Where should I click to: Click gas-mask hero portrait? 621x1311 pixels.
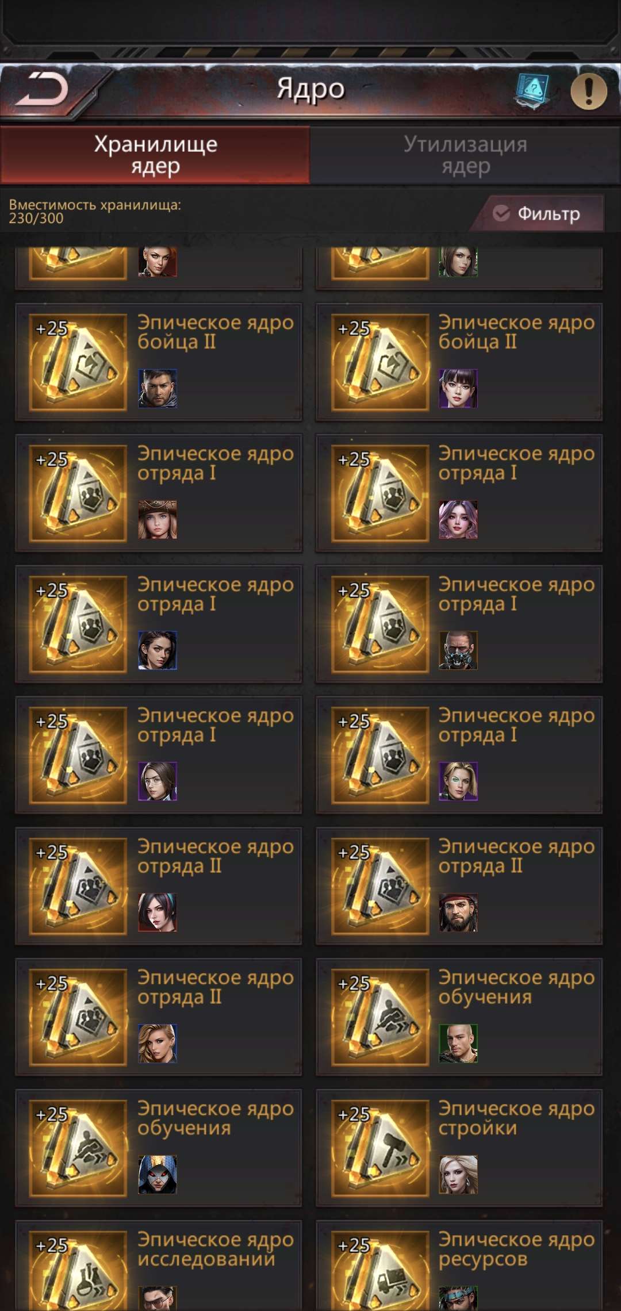click(458, 650)
